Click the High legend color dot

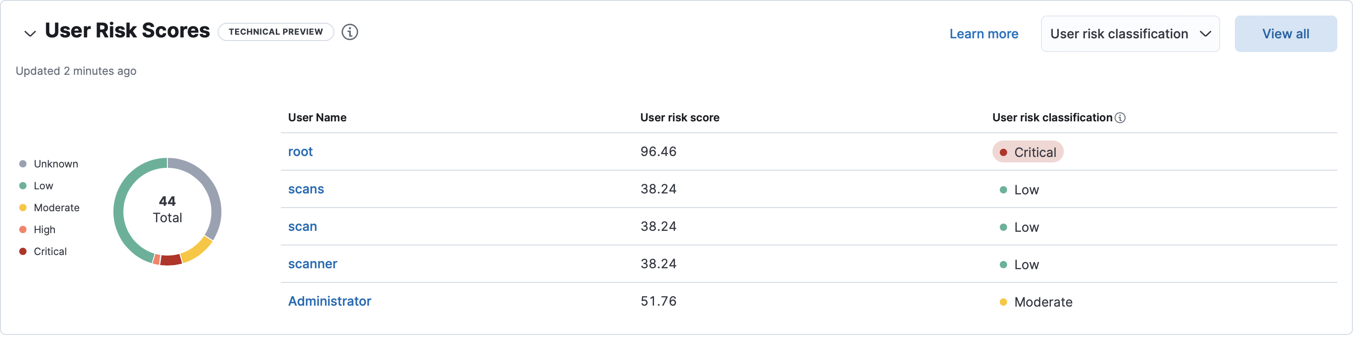23,229
